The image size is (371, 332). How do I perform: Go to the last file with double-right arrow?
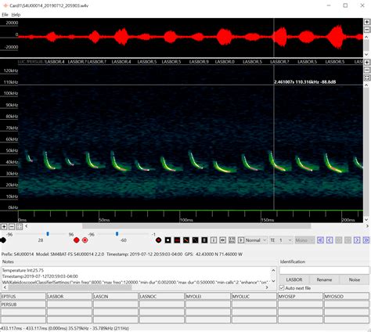click(x=366, y=240)
